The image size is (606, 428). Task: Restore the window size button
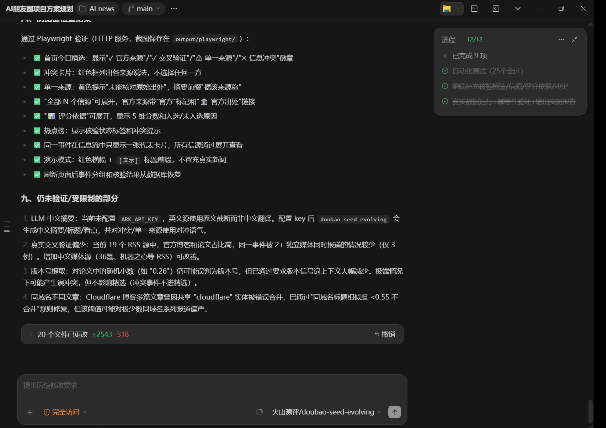coord(561,9)
